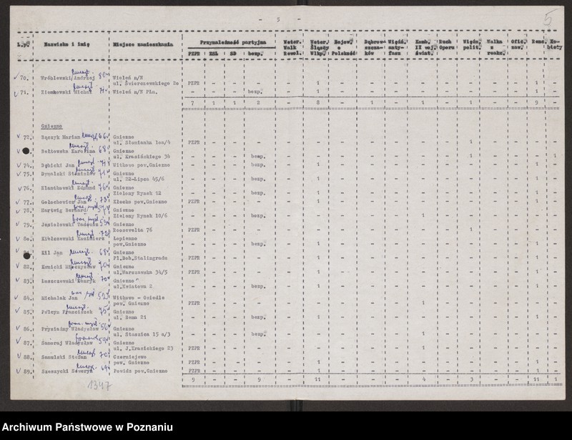Image resolution: width=572 pixels, height=440 pixels.
Task: Click the address "ul. Staszica 15 a/3"
Action: 148,334
